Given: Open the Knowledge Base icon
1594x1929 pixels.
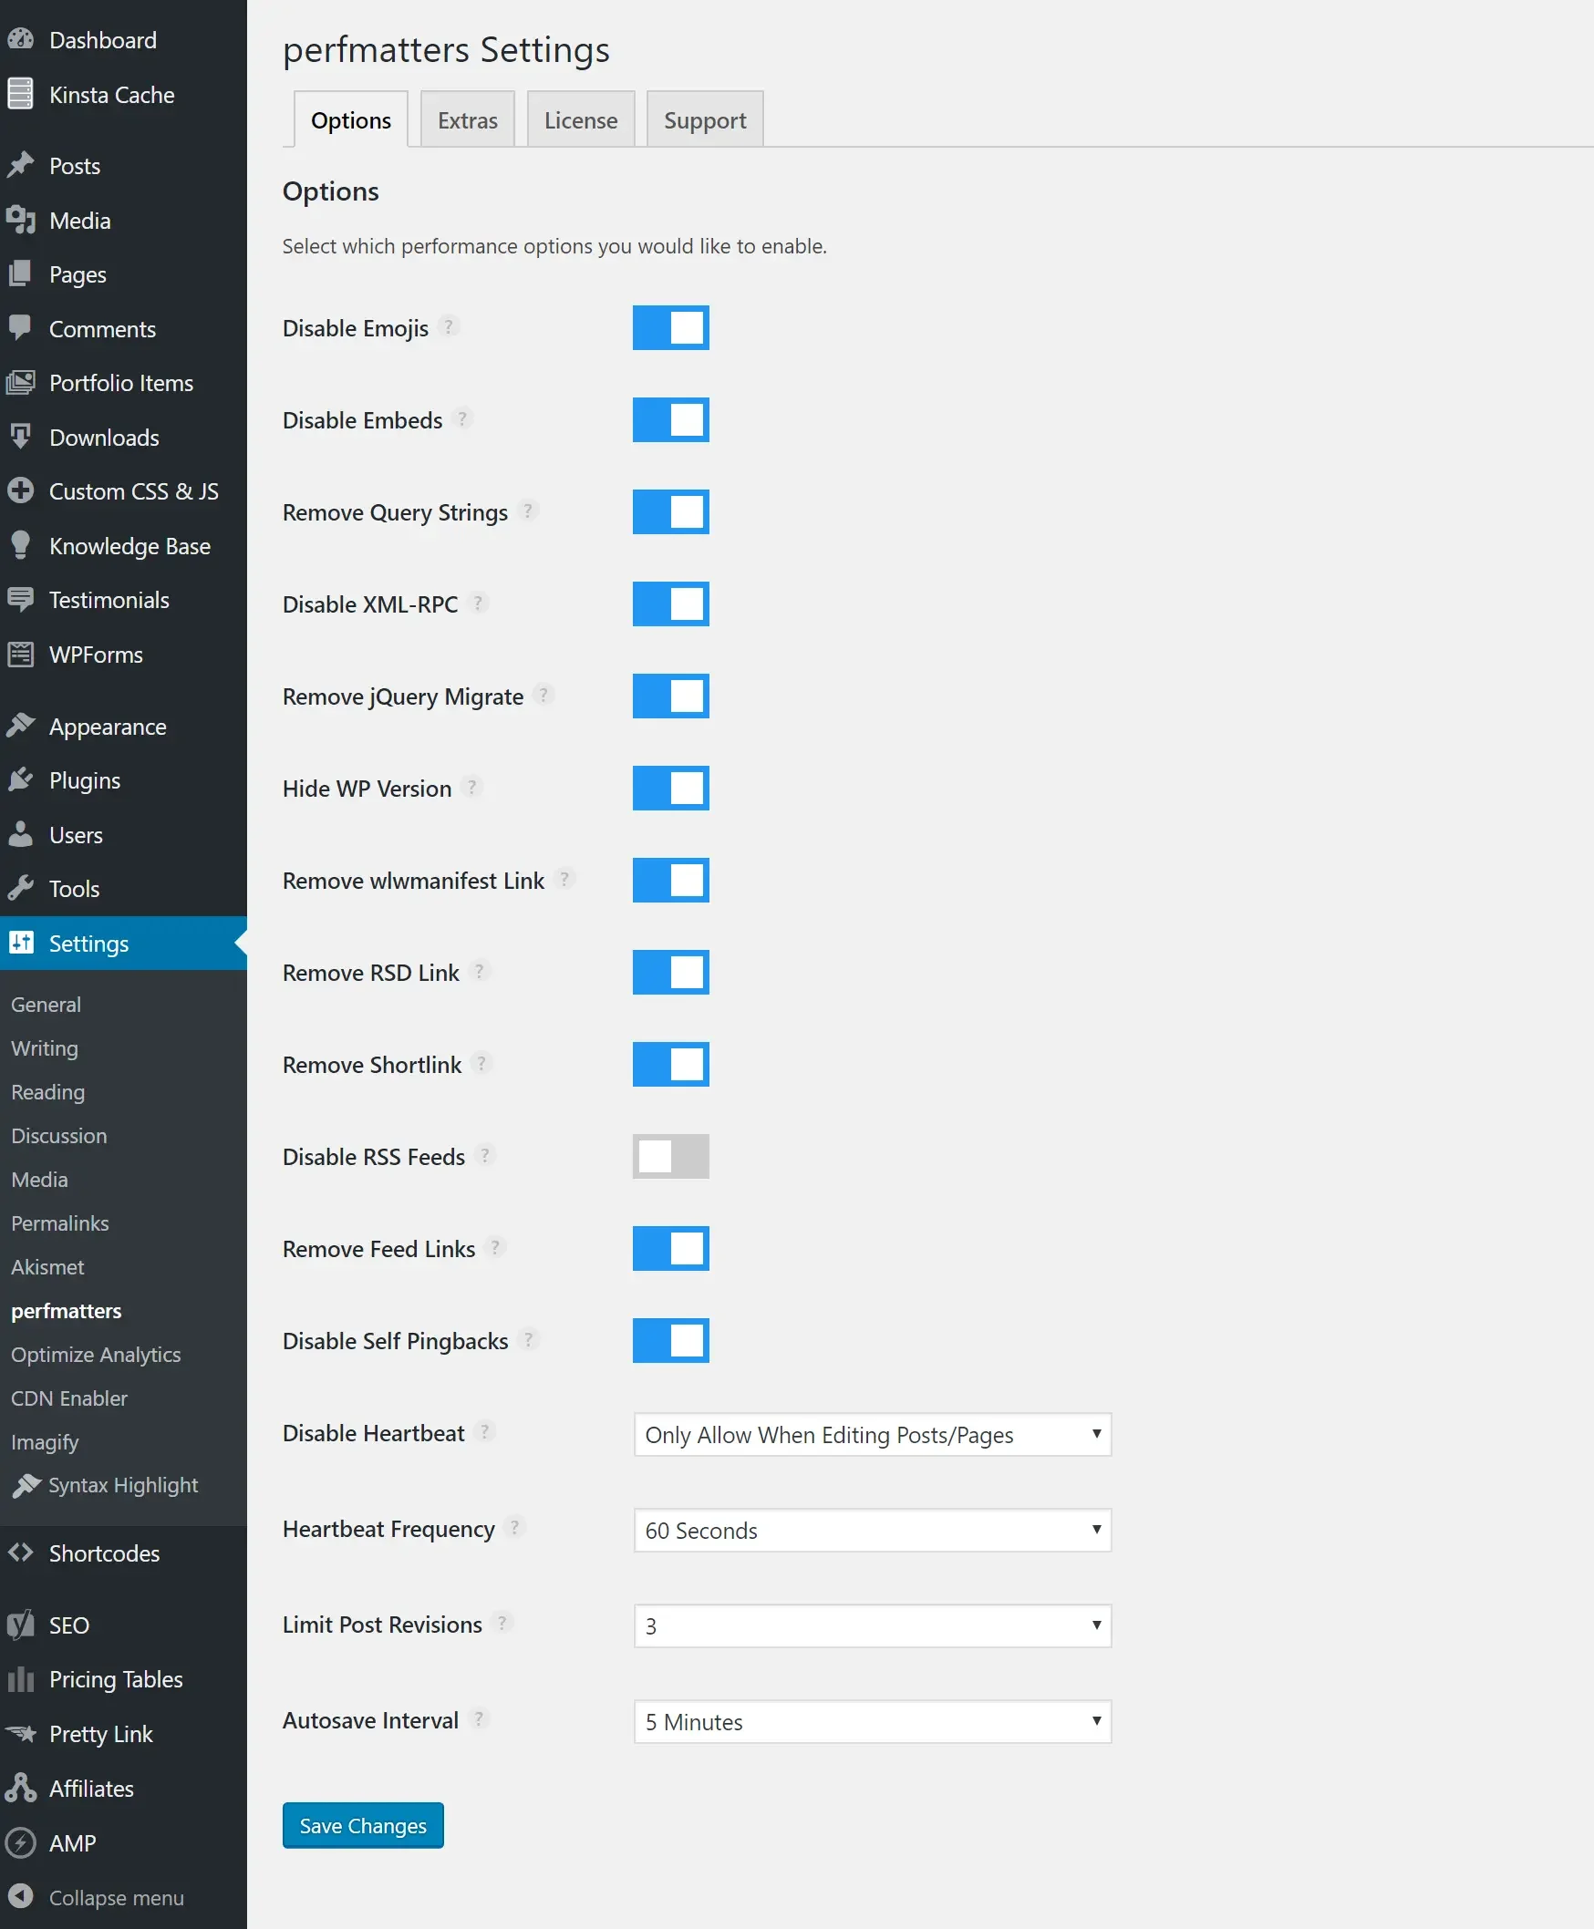Looking at the screenshot, I should (x=22, y=545).
